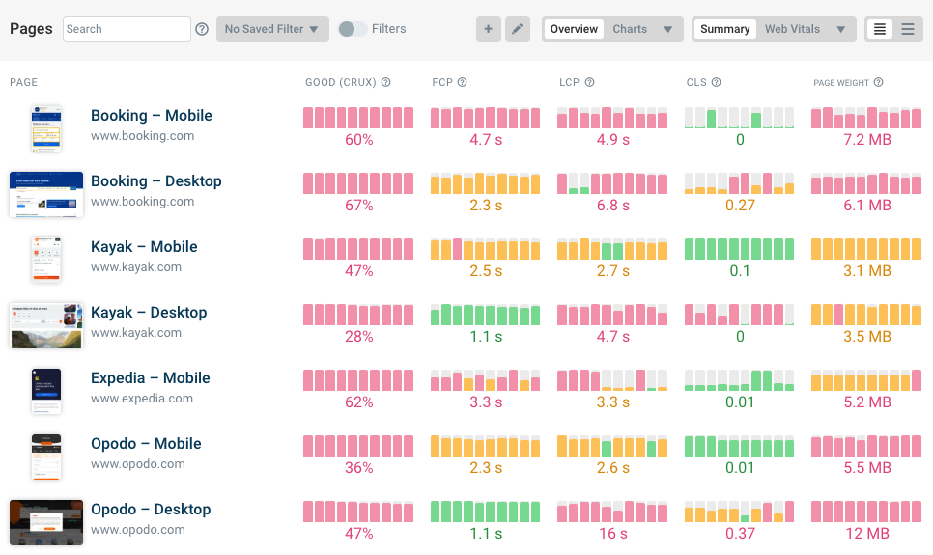Click the PAGE WEIGHT column header text
933x555 pixels.
point(841,83)
